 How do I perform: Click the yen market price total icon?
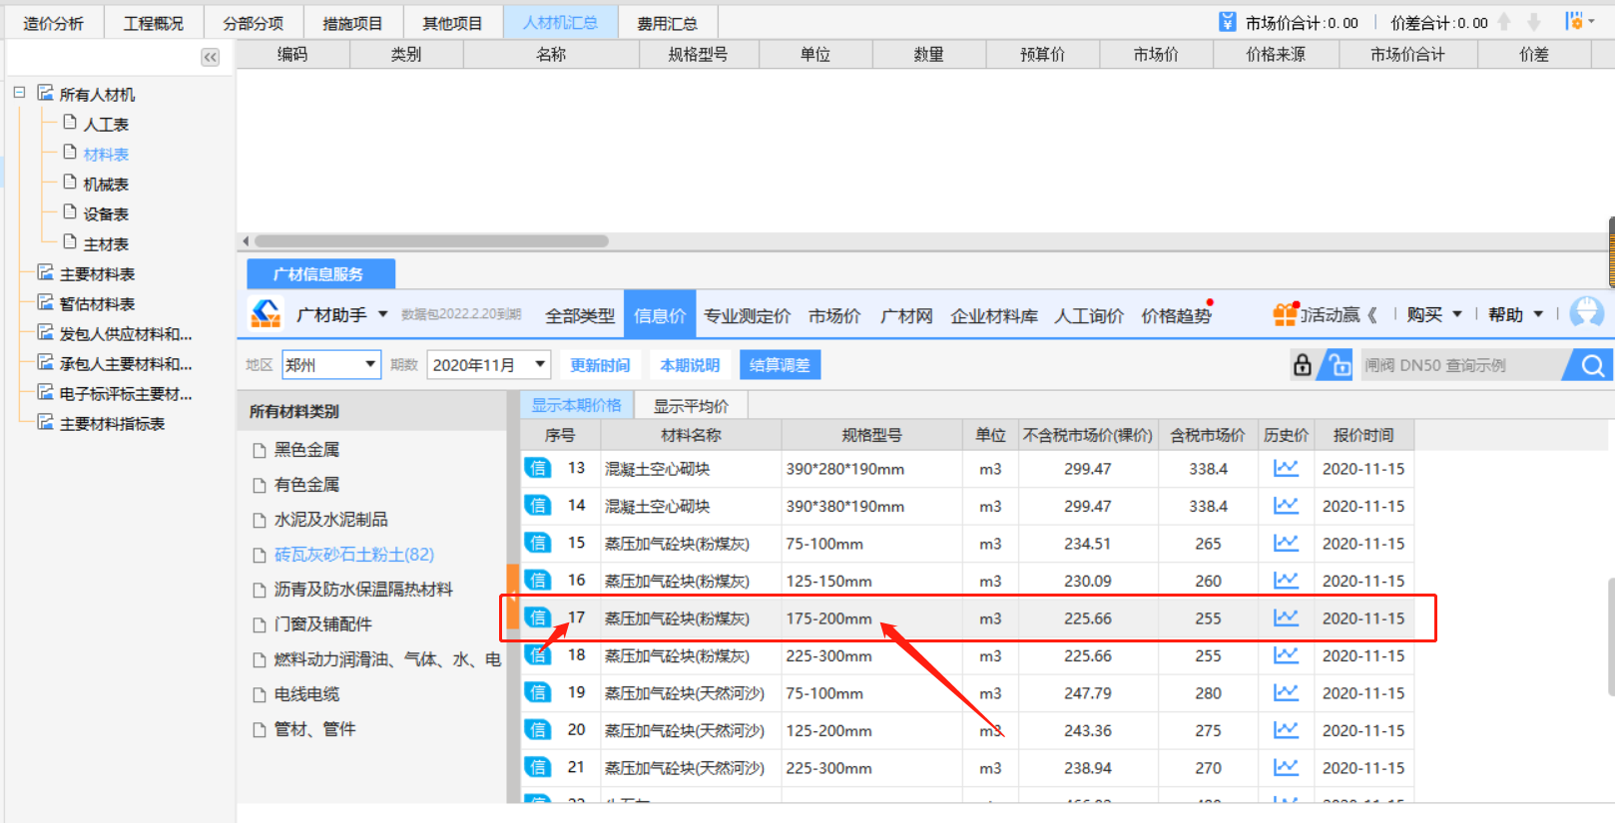tap(1228, 22)
